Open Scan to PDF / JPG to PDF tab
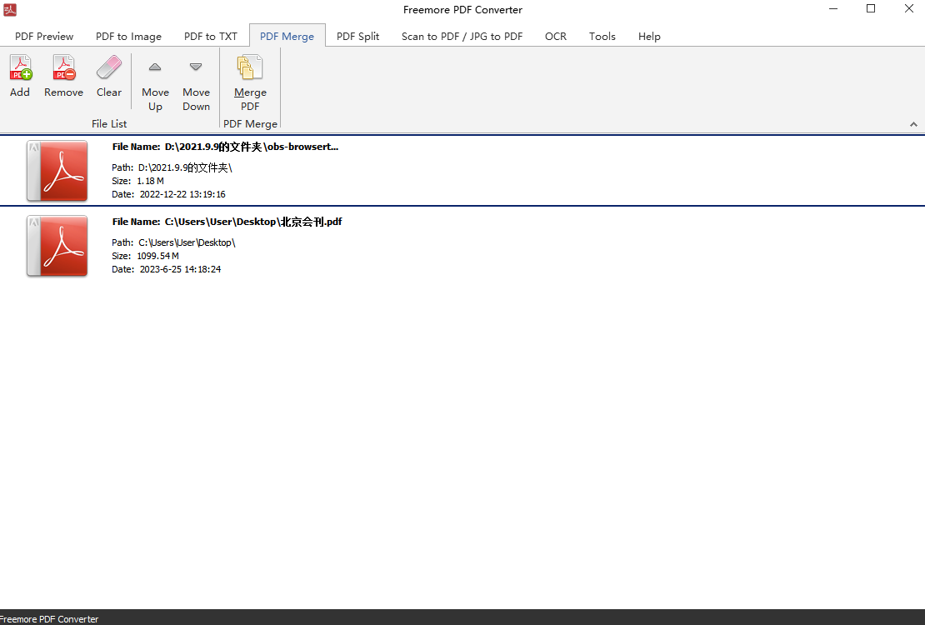This screenshot has height=625, width=925. (x=462, y=36)
